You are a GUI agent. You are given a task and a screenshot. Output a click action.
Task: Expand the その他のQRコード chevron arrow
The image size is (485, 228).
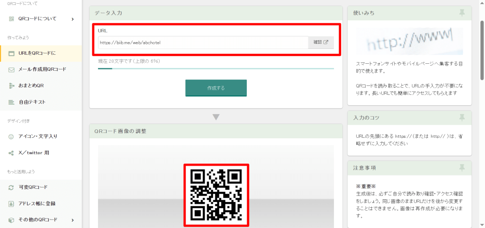coord(72,220)
